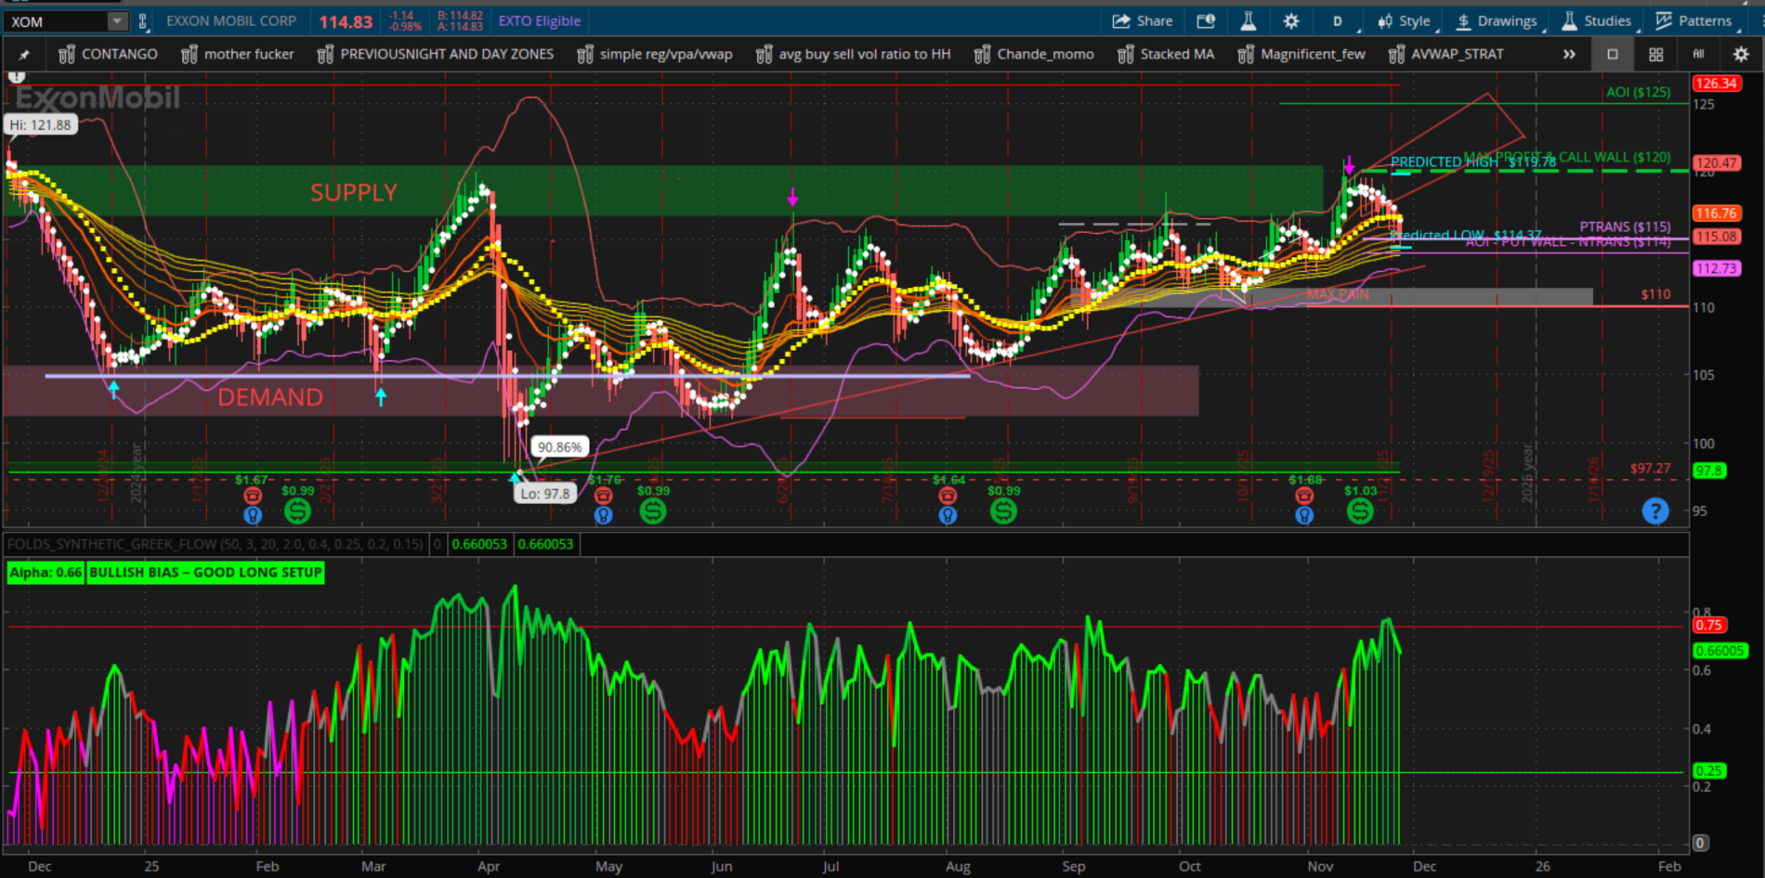
Task: Click the XOM symbol input field
Action: click(x=56, y=21)
